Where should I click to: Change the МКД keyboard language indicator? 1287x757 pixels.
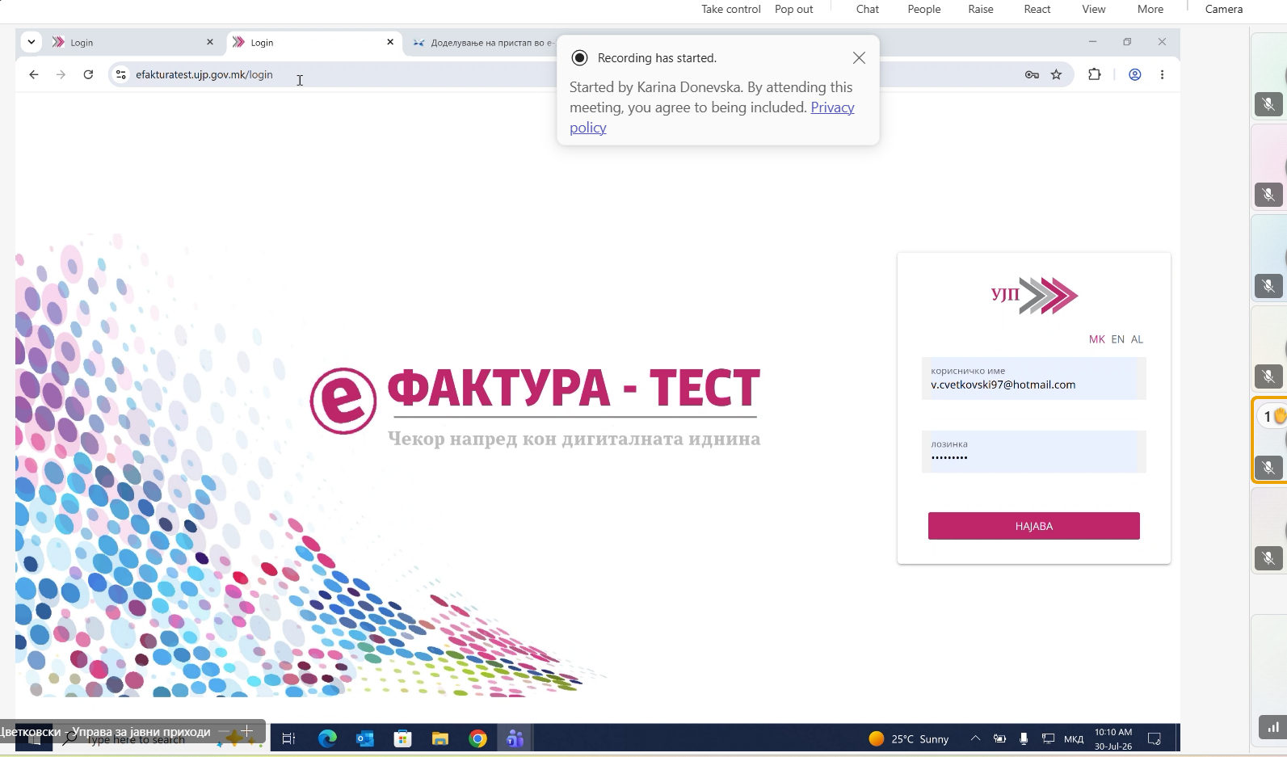1074,738
